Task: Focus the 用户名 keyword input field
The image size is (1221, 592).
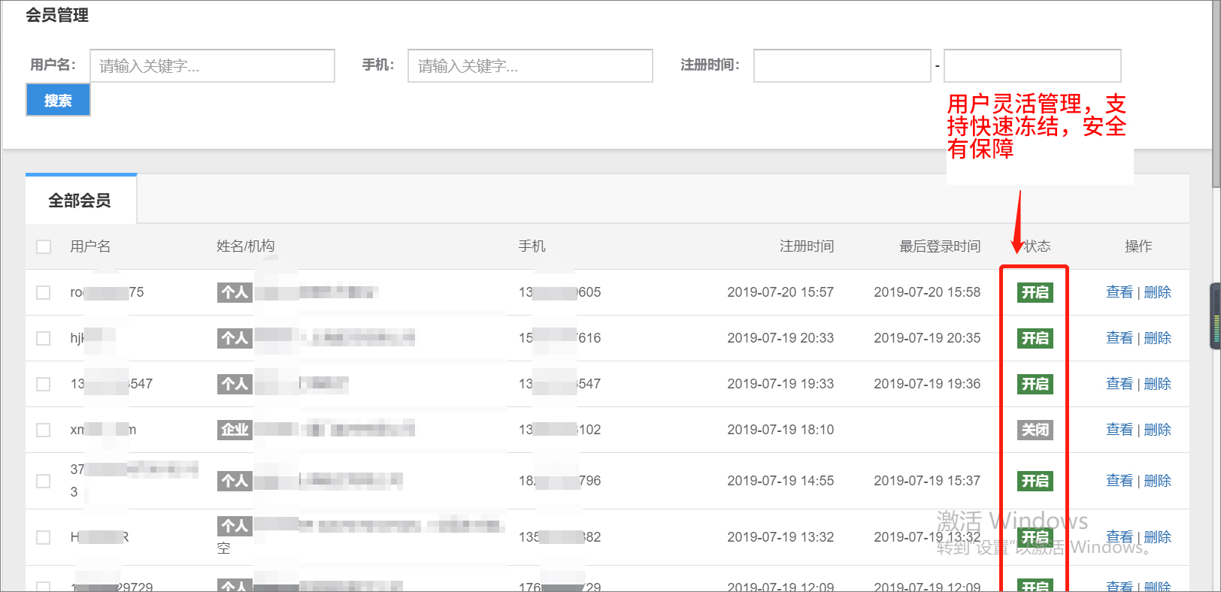Action: tap(212, 66)
